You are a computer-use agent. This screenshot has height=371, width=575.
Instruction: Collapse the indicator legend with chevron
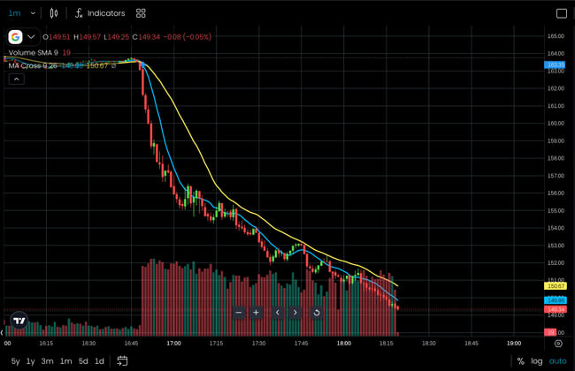tap(16, 79)
